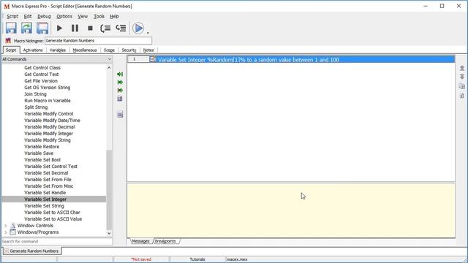Open the small dropdown beside the blue play button
This screenshot has height=263, width=468.
[148, 32]
